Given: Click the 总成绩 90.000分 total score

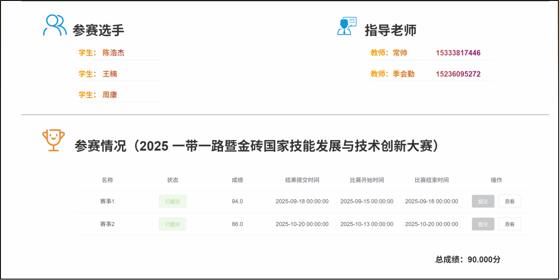Looking at the screenshot, I should click(x=468, y=260).
